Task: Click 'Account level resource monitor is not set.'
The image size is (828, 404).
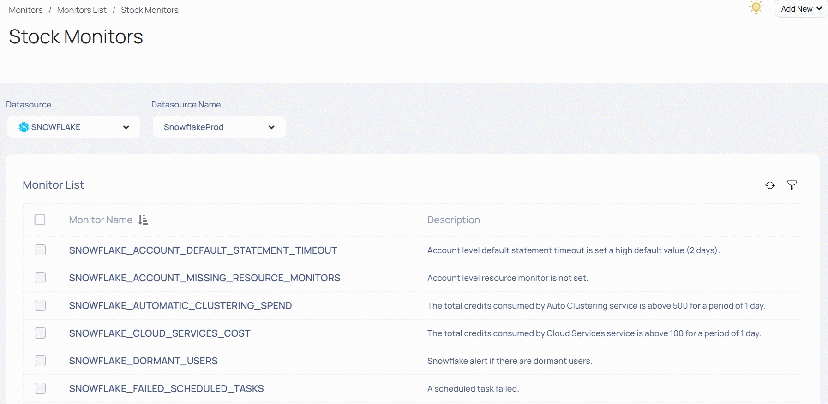Action: pos(508,278)
